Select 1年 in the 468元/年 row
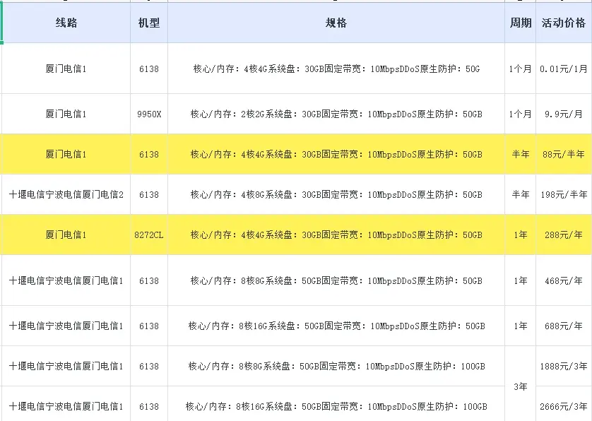This screenshot has height=421, width=592. coord(520,280)
